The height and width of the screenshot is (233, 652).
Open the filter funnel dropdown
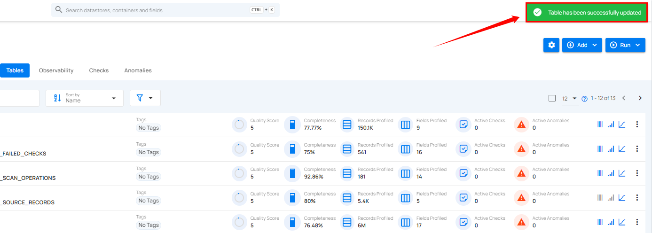[x=145, y=98]
